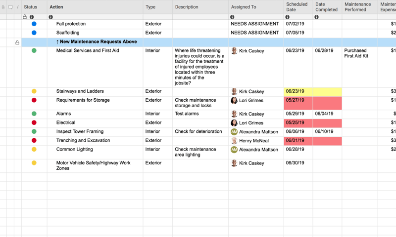The height and width of the screenshot is (237, 396).
Task: Select 'Medical Services and First Aid' cell
Action: 95,67
